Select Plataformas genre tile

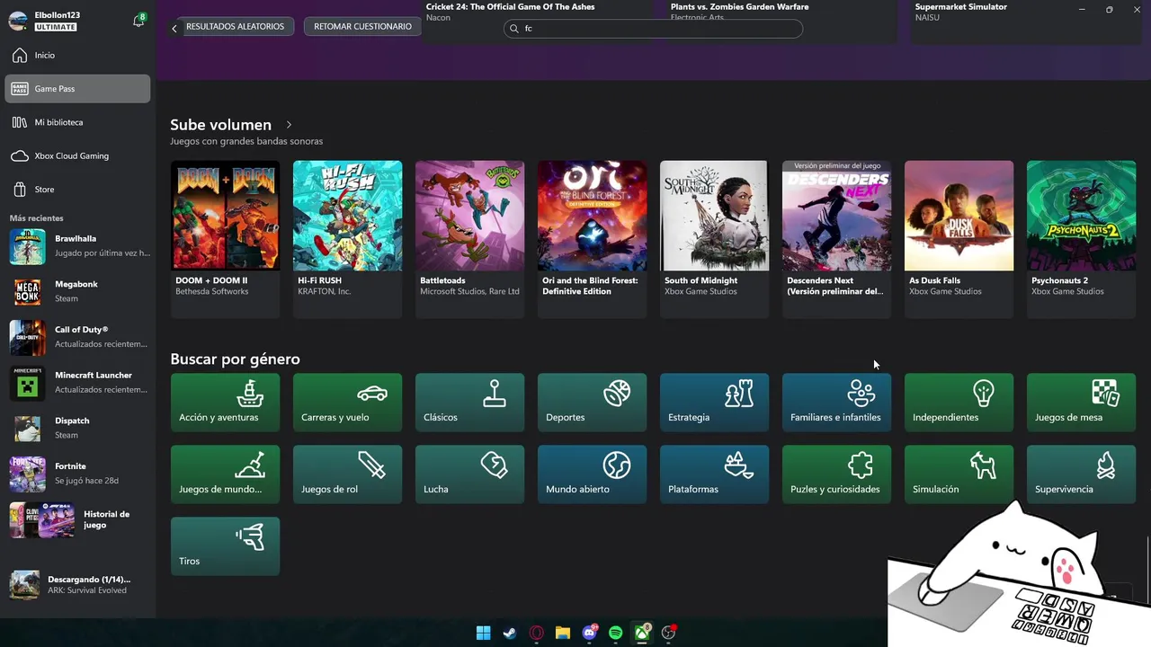[714, 474]
